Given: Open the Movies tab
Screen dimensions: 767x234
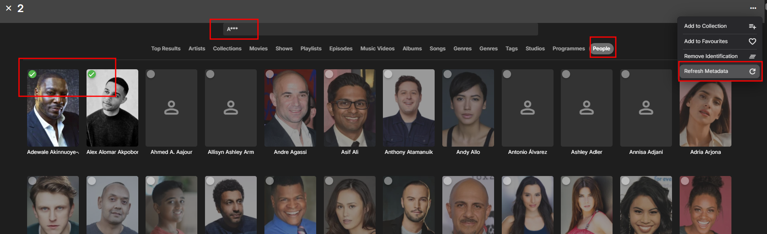Looking at the screenshot, I should coord(258,49).
